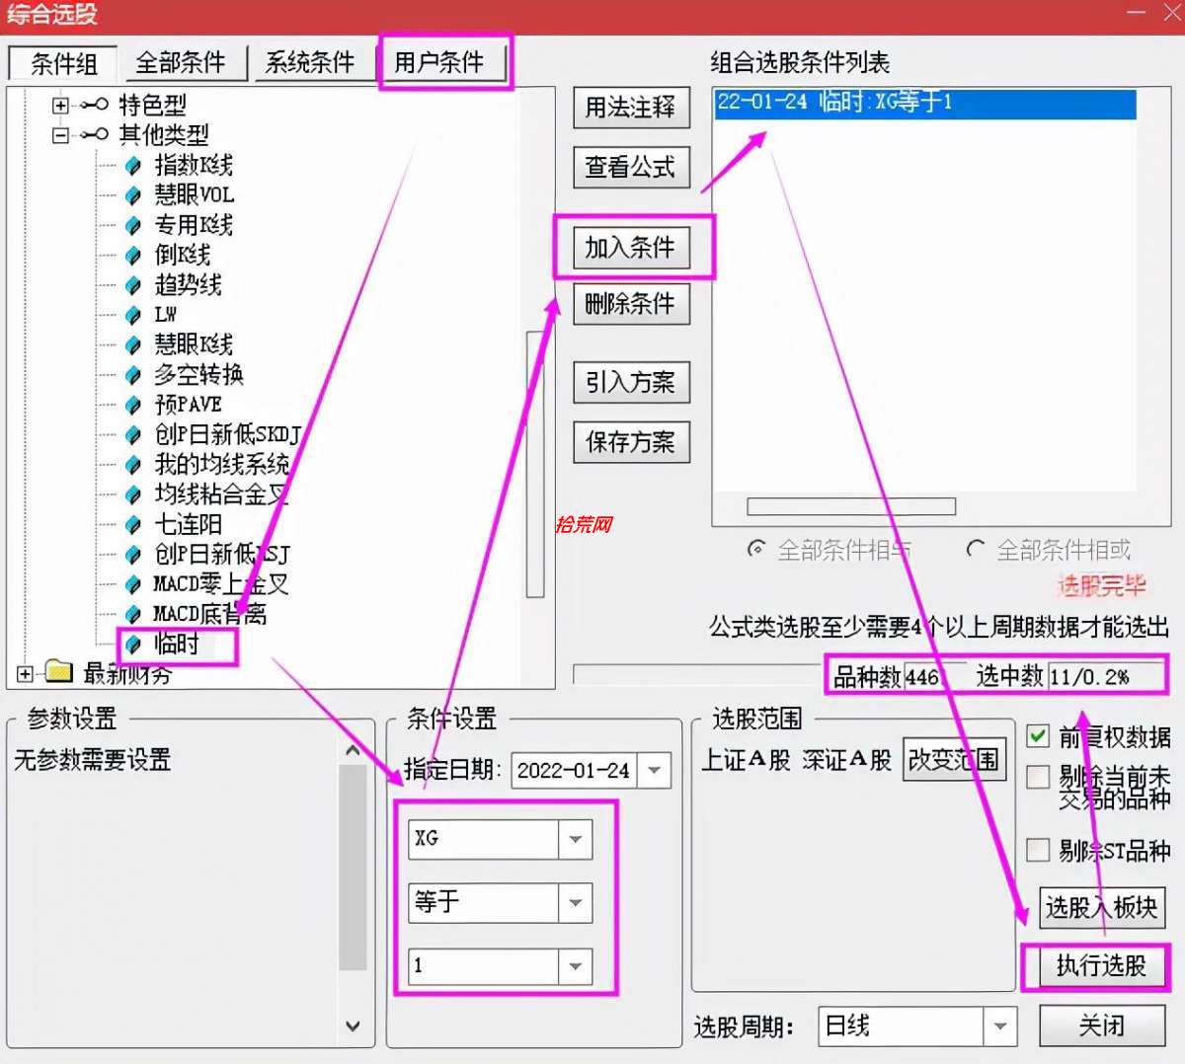The height and width of the screenshot is (1064, 1185).
Task: Click the diamond icon beside 预PAVE
Action: tap(133, 406)
